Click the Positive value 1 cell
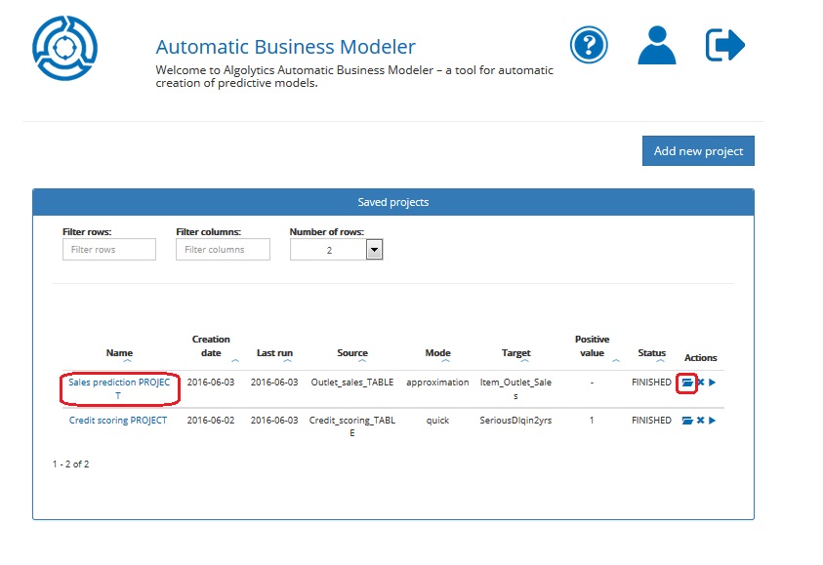Screen dimensions: 823x565 592,421
